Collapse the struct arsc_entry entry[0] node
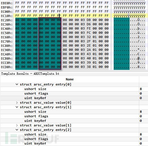148x146 pixels. (x=17, y=84)
